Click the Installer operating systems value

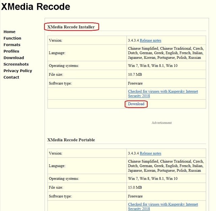click(153, 66)
